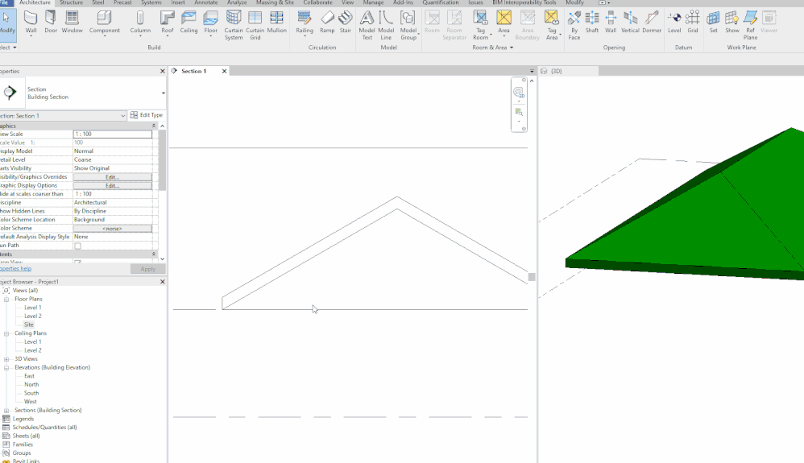Click Edit for Graphic Display Options
Screen dimensions: 804x463
tap(112, 186)
